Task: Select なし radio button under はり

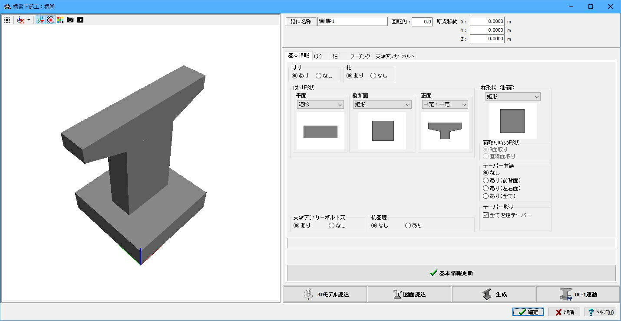Action: pos(324,75)
